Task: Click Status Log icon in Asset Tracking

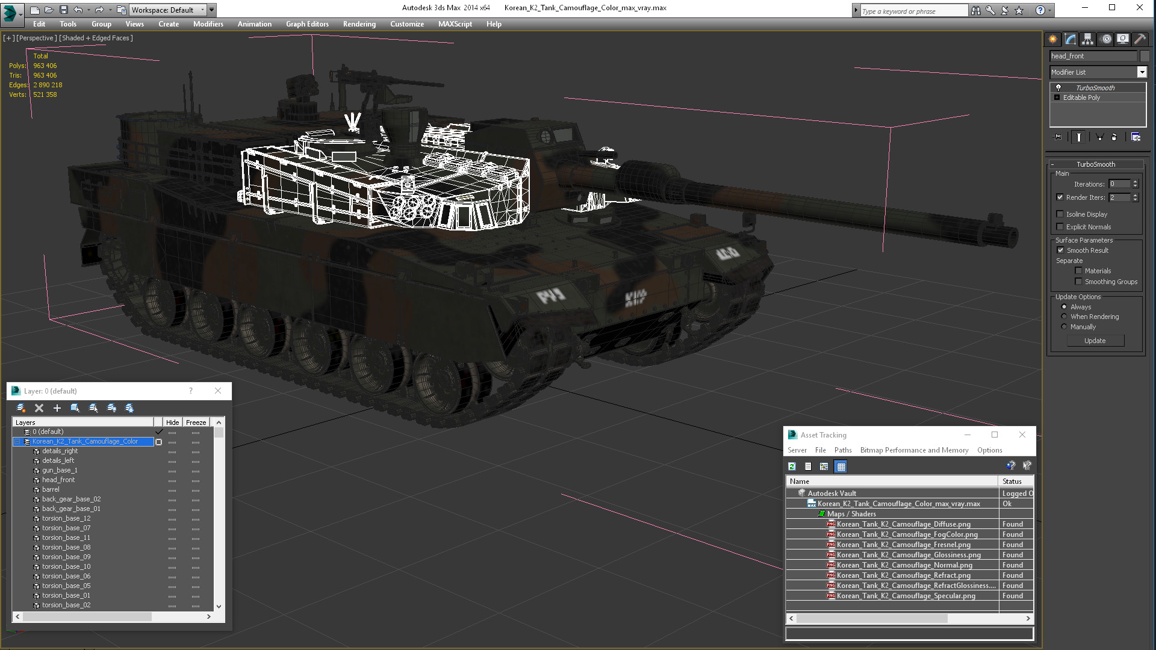Action: coord(808,466)
